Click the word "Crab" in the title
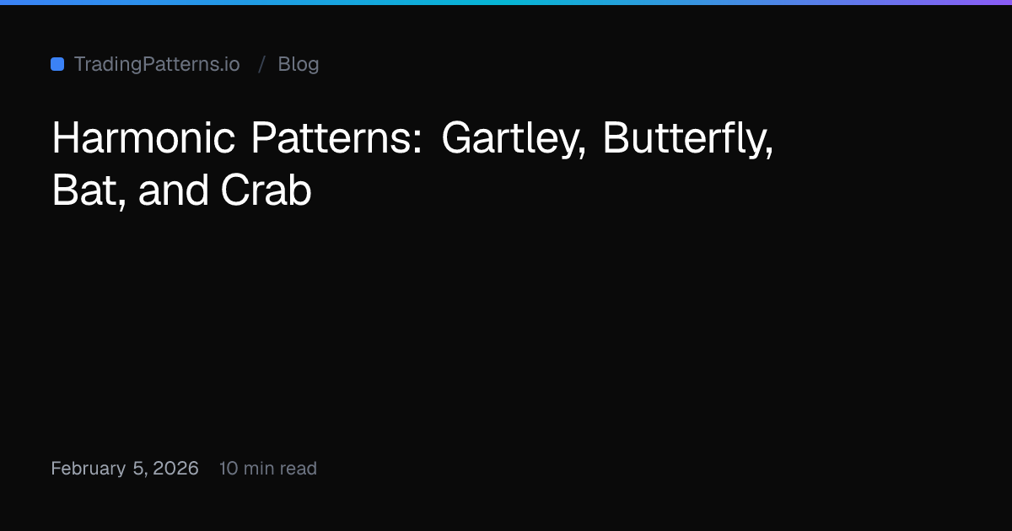Image resolution: width=1012 pixels, height=531 pixels. tap(266, 190)
